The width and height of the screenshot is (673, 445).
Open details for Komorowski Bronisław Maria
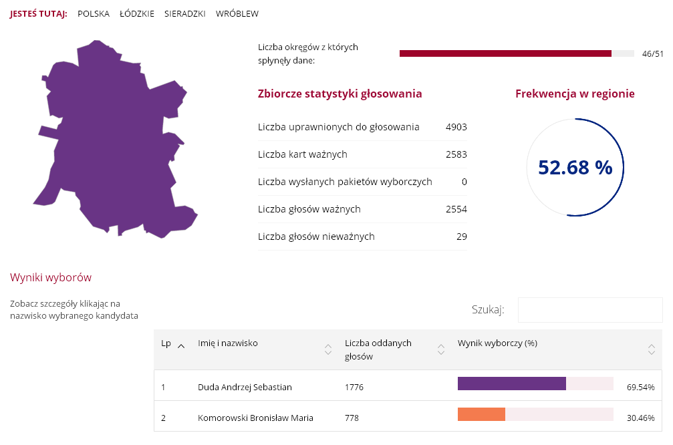click(x=255, y=418)
